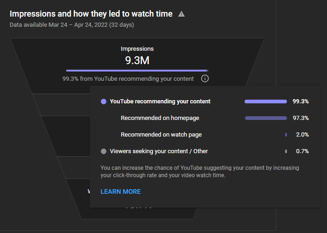Click the 0.7% percentage value
This screenshot has width=327, height=233.
pos(303,151)
